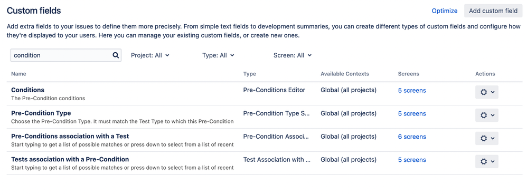This screenshot has height=194, width=527.
Task: Expand the Type: All filter
Action: (x=218, y=55)
